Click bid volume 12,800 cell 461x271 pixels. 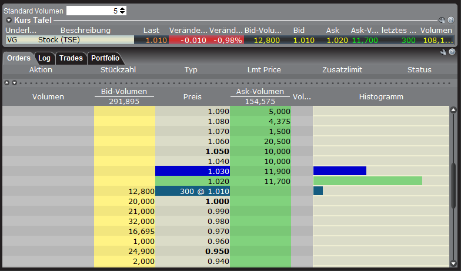(x=125, y=191)
